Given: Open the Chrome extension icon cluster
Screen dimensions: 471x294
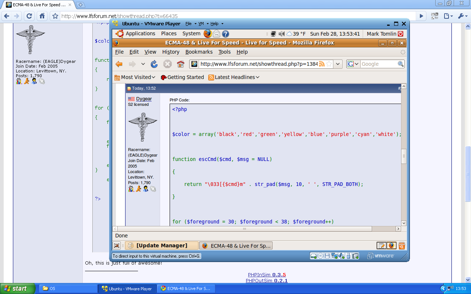Looking at the screenshot, I should pyautogui.click(x=435, y=16).
